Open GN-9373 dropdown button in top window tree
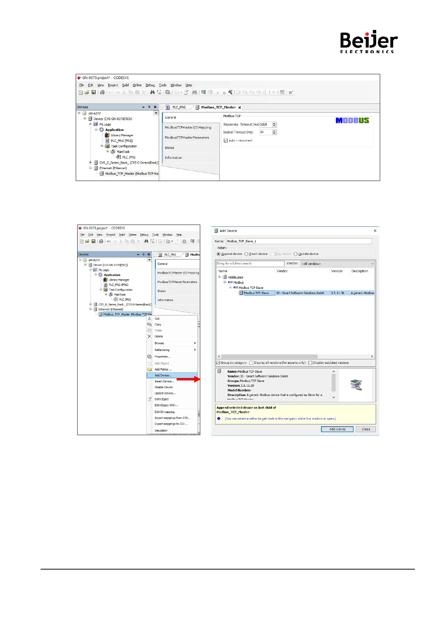440x622 pixels. [156, 113]
